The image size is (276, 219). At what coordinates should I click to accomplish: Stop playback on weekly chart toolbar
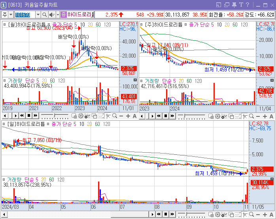(166, 116)
